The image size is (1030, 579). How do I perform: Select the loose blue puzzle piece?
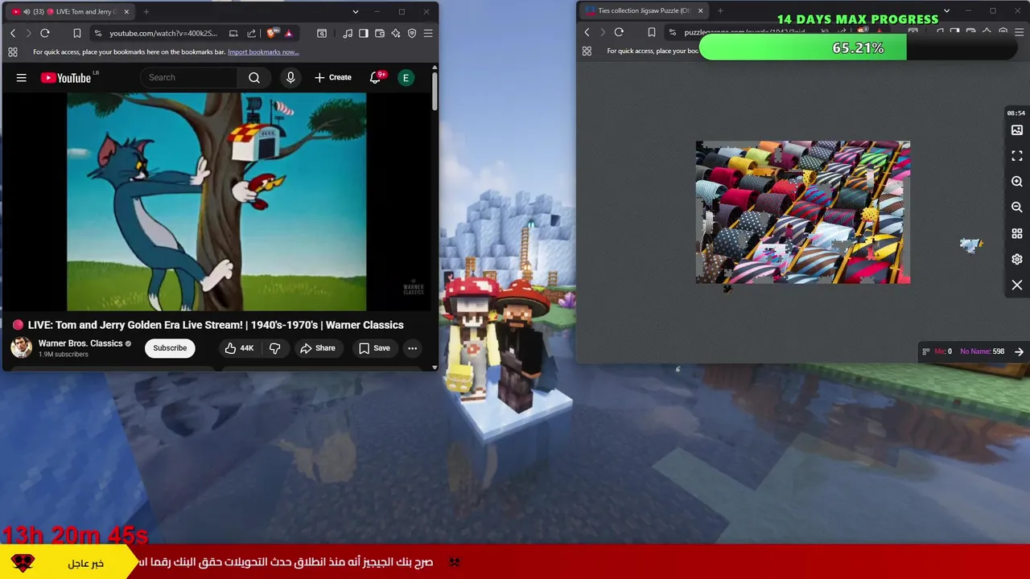coord(971,244)
